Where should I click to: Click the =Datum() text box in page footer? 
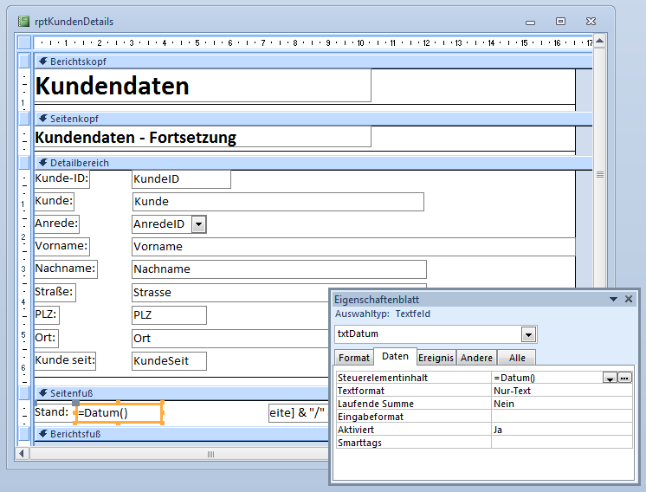(120, 413)
